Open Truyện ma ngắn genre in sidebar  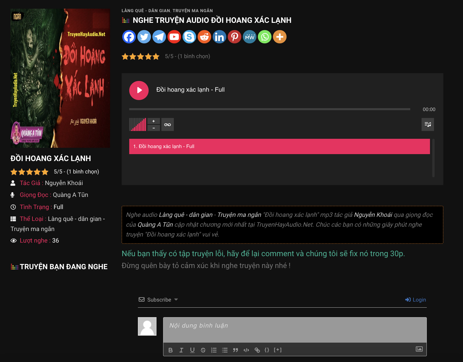click(32, 229)
